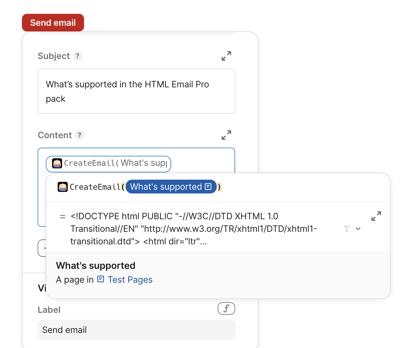The height and width of the screenshot is (348, 412).
Task: Expand the formula result preview
Action: click(376, 216)
